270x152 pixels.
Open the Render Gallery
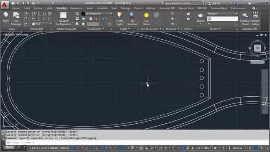tap(256, 19)
